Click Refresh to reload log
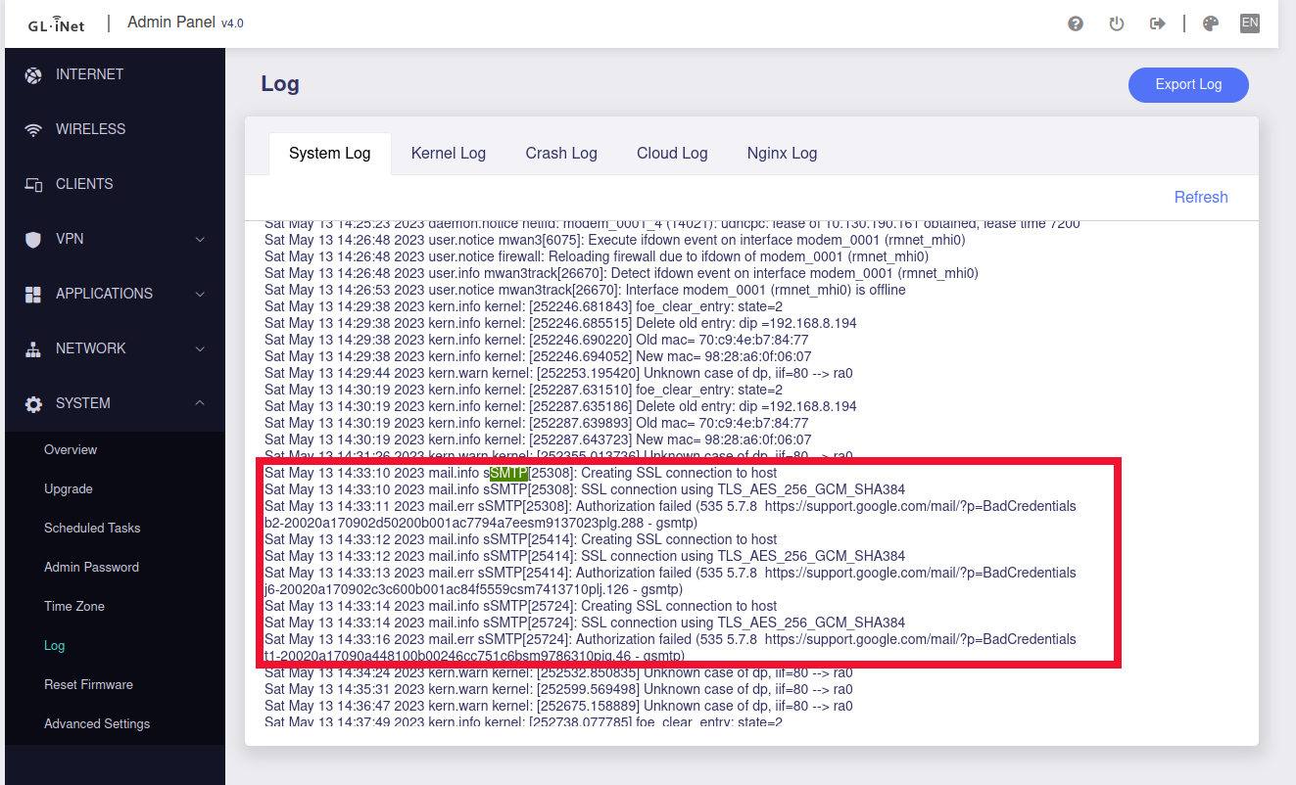The height and width of the screenshot is (785, 1296). [1201, 198]
